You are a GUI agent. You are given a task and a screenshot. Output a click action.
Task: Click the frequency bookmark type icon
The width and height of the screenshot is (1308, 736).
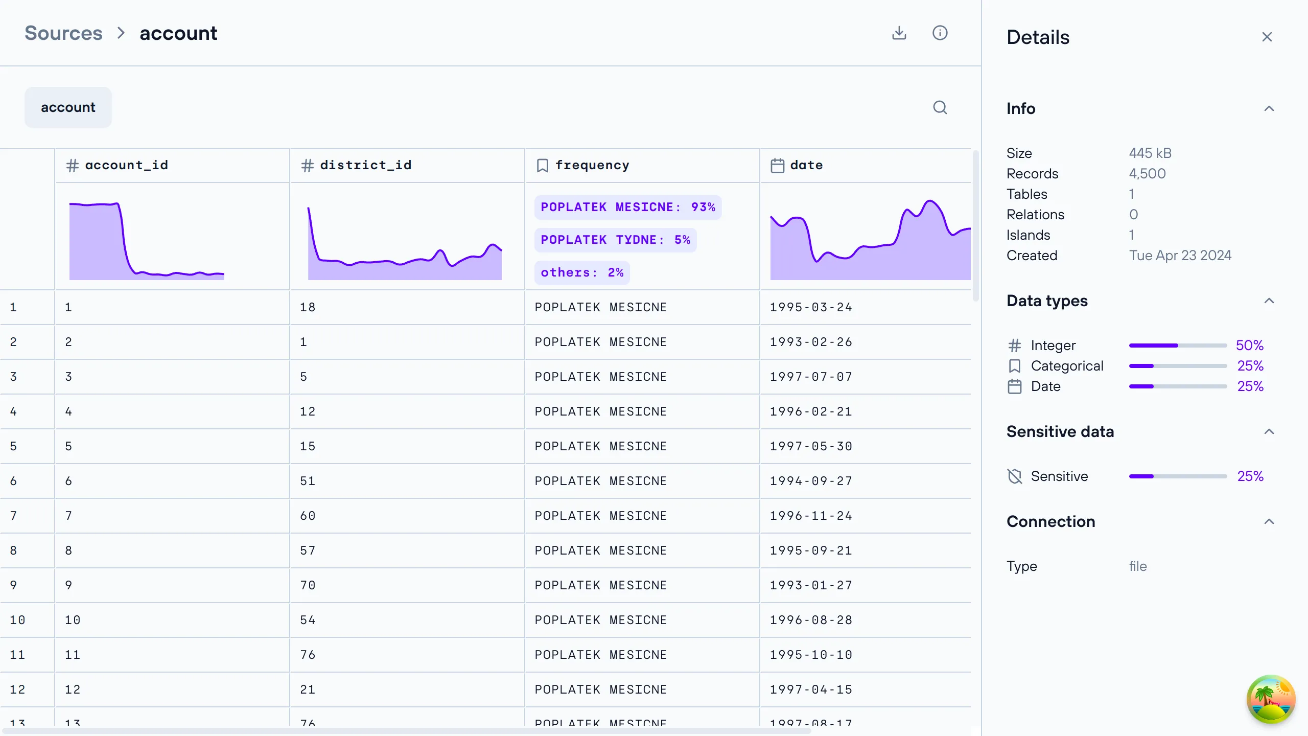coord(543,166)
